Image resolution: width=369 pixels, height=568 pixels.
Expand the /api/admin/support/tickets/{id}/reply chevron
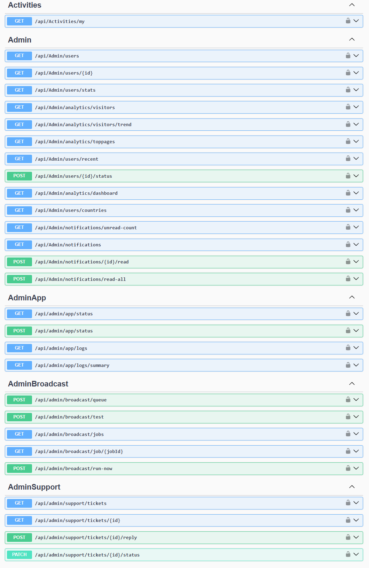[x=356, y=537]
